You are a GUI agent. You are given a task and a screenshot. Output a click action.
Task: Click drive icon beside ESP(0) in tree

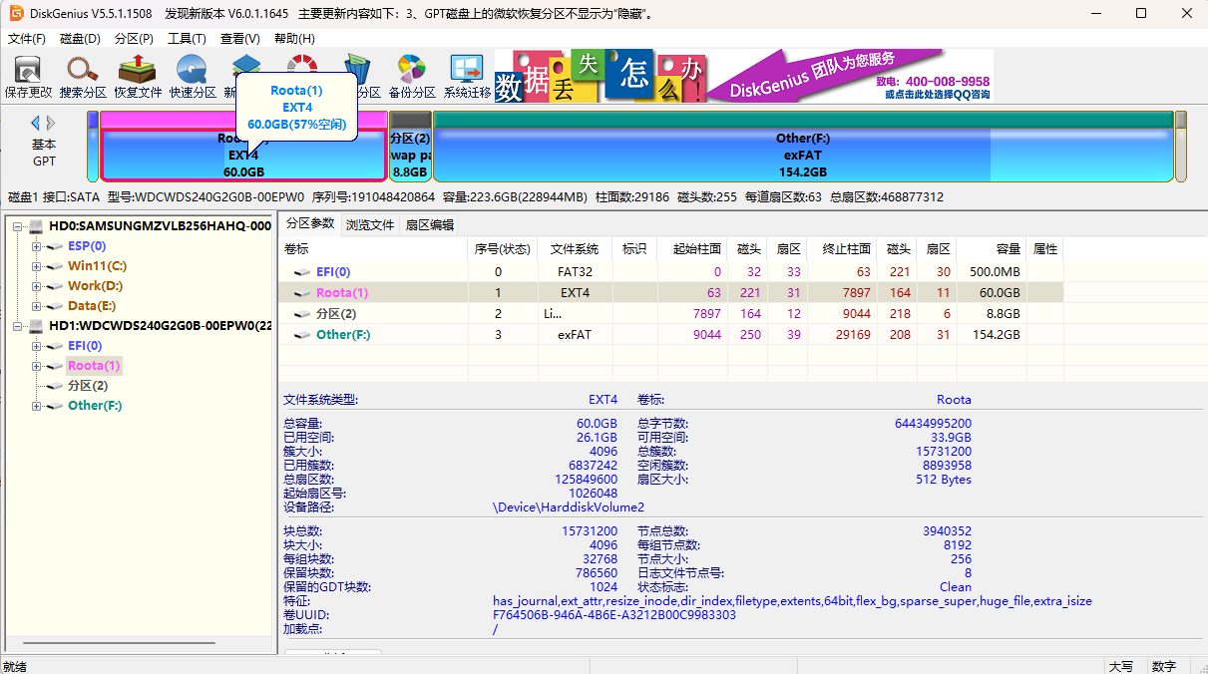[55, 246]
